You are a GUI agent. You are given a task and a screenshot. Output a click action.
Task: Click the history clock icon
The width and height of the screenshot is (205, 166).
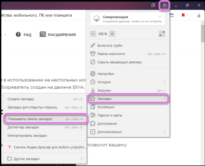coord(93,82)
